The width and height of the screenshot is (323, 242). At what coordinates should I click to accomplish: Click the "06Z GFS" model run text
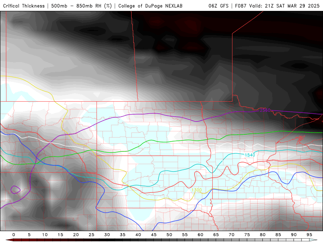pyautogui.click(x=218, y=6)
